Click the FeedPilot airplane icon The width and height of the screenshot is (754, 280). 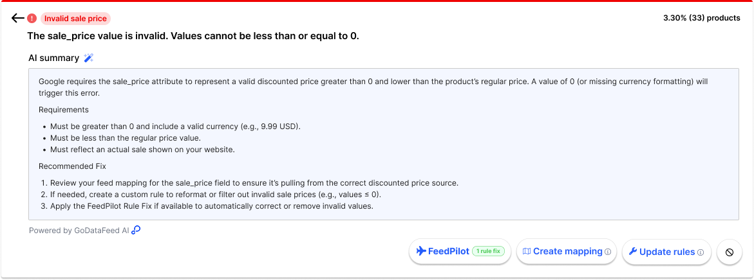coord(422,251)
